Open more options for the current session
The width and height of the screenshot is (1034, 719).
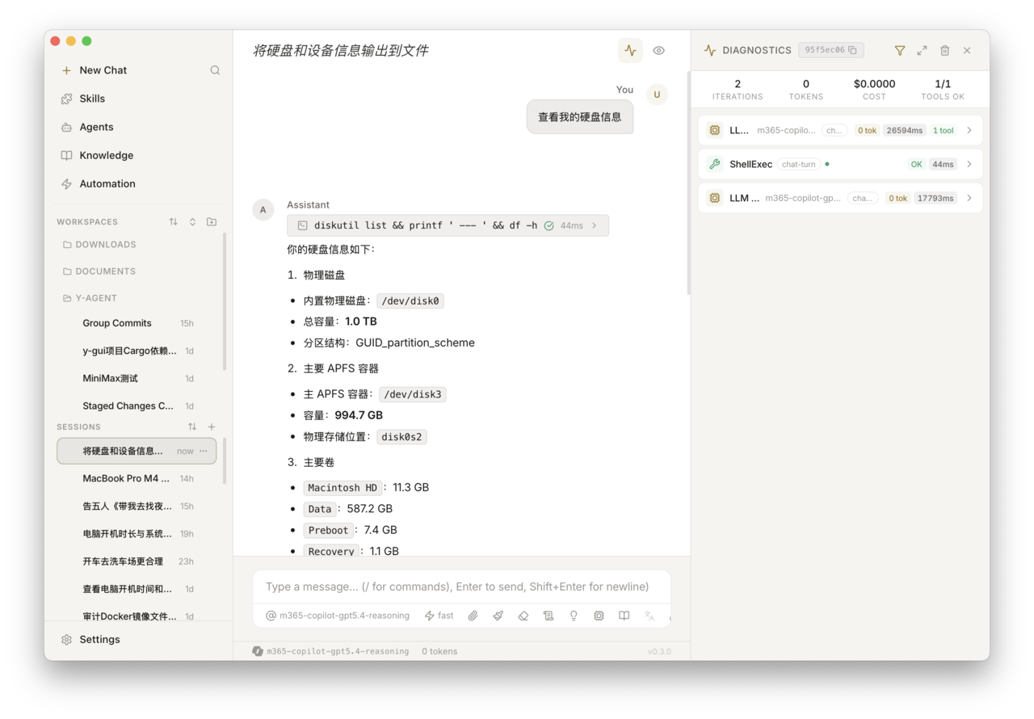(204, 451)
